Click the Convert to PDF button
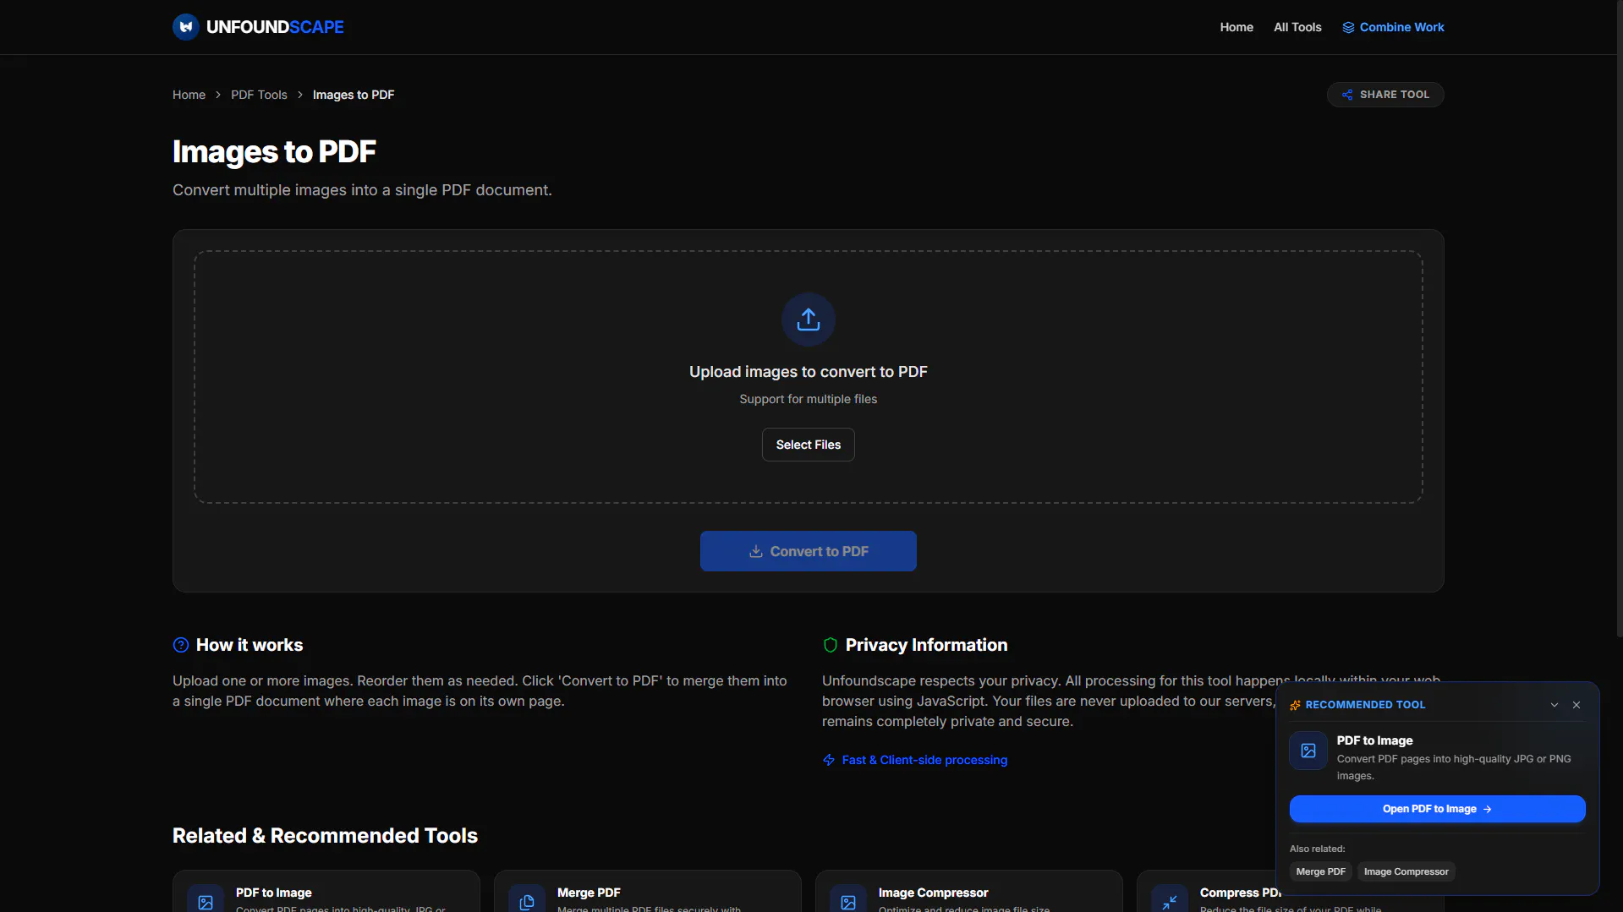Screen dimensions: 1623x912 click(x=809, y=551)
